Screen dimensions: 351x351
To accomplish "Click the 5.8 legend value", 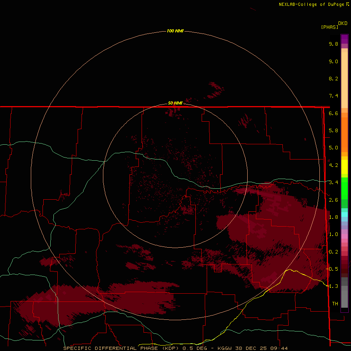I will pyautogui.click(x=333, y=131).
